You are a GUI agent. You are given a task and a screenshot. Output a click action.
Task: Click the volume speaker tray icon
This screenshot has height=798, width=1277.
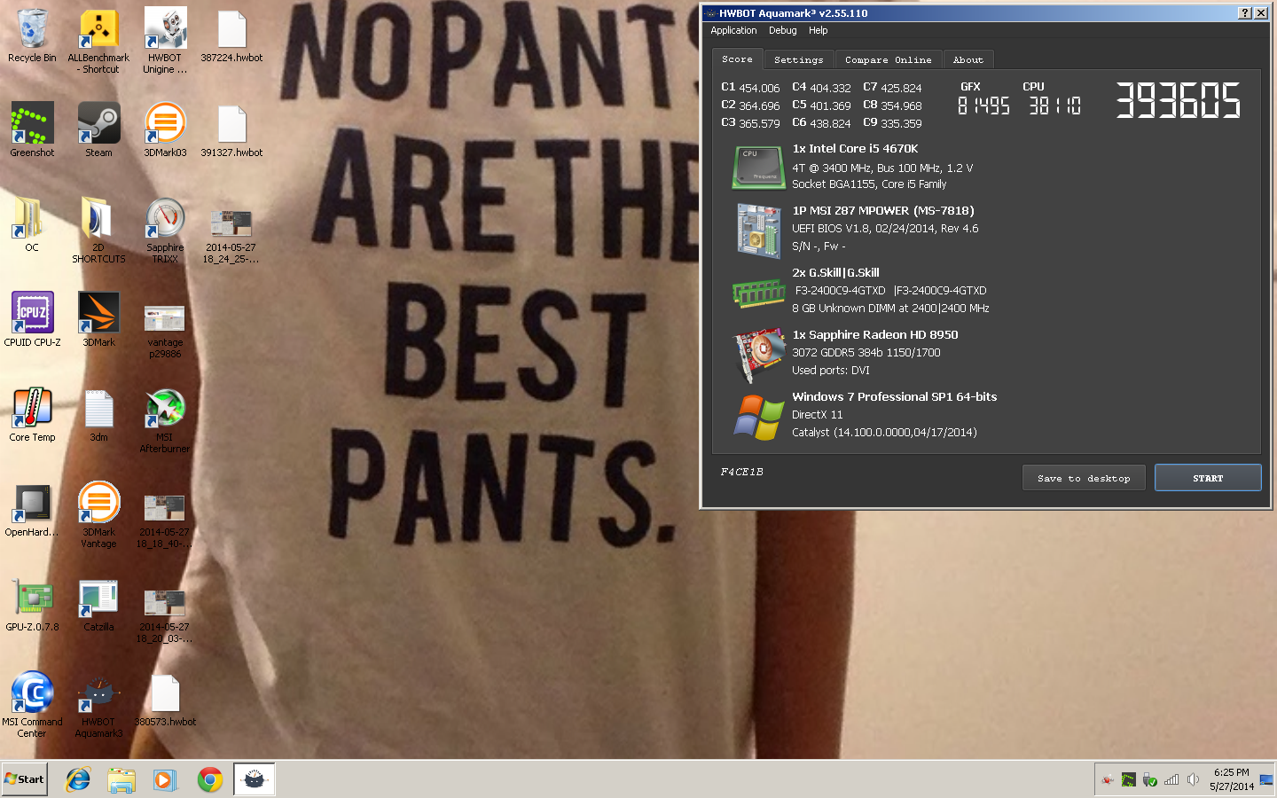pyautogui.click(x=1194, y=779)
